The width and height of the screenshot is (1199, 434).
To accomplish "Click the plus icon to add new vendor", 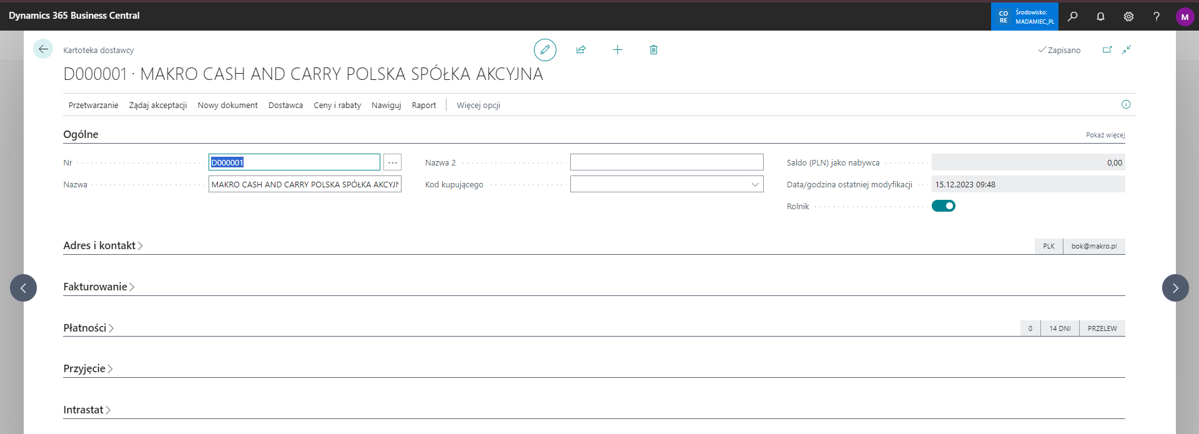I will 617,50.
